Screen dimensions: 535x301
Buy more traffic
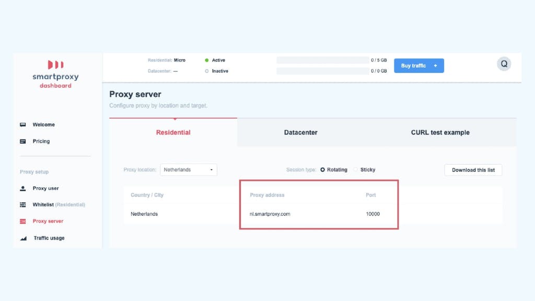419,65
